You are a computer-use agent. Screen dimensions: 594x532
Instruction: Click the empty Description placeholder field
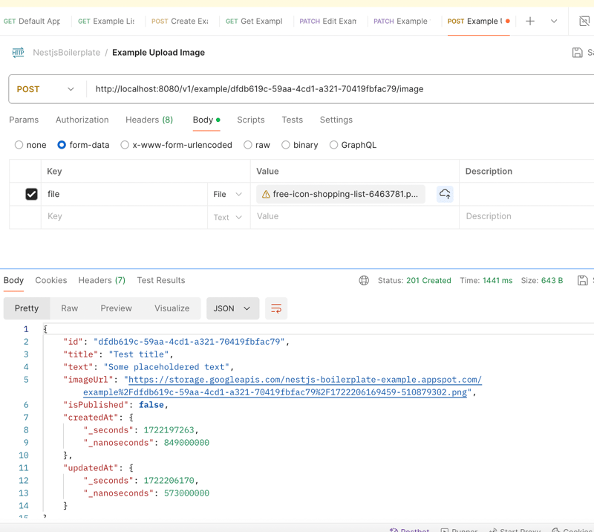(526, 216)
